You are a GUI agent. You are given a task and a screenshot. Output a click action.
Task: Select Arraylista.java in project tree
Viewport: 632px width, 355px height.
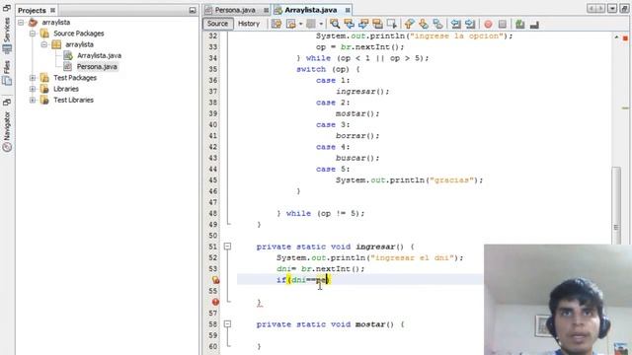99,55
